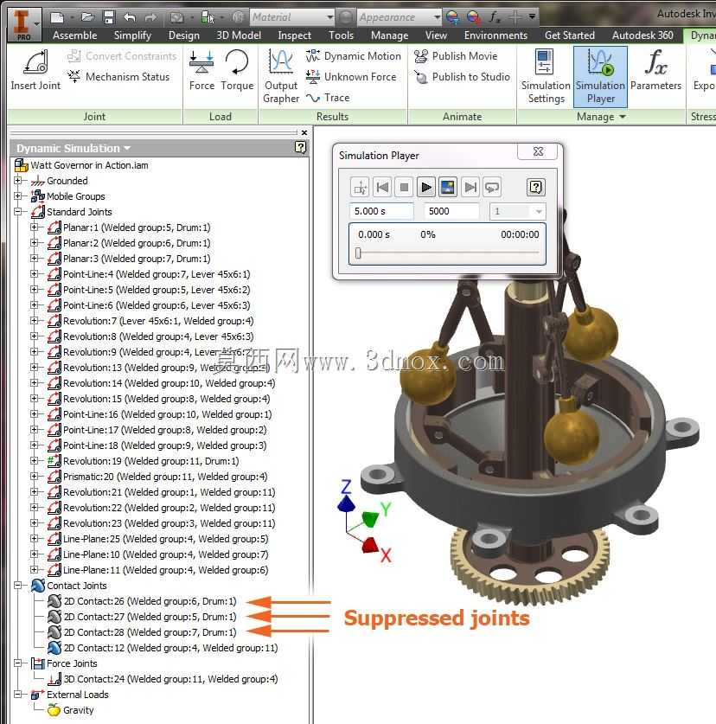Close the Simulation Player dialog
Viewport: 716px width, 724px height.
pyautogui.click(x=538, y=151)
